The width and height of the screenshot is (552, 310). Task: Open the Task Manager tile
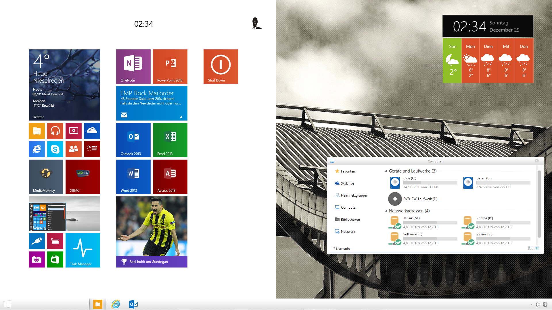point(83,250)
